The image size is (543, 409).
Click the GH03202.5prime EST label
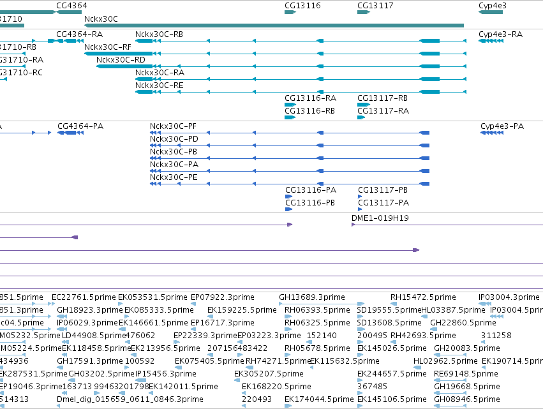coord(101,374)
